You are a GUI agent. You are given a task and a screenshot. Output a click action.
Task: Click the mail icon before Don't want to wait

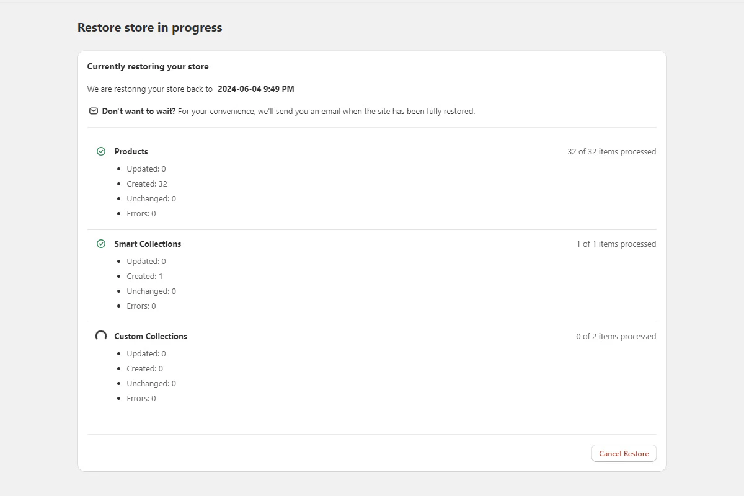[x=92, y=110]
